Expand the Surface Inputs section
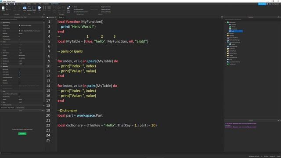This screenshot has height=158, width=281. pyautogui.click(x=1, y=105)
